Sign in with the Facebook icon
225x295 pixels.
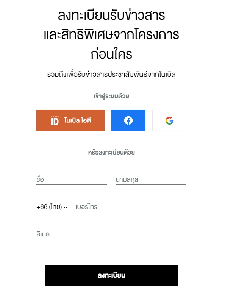point(128,120)
